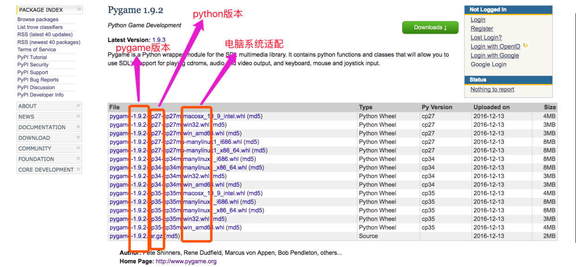Screen dimensions: 576x267
Task: Open the PyPI Support link
Action: pos(33,72)
